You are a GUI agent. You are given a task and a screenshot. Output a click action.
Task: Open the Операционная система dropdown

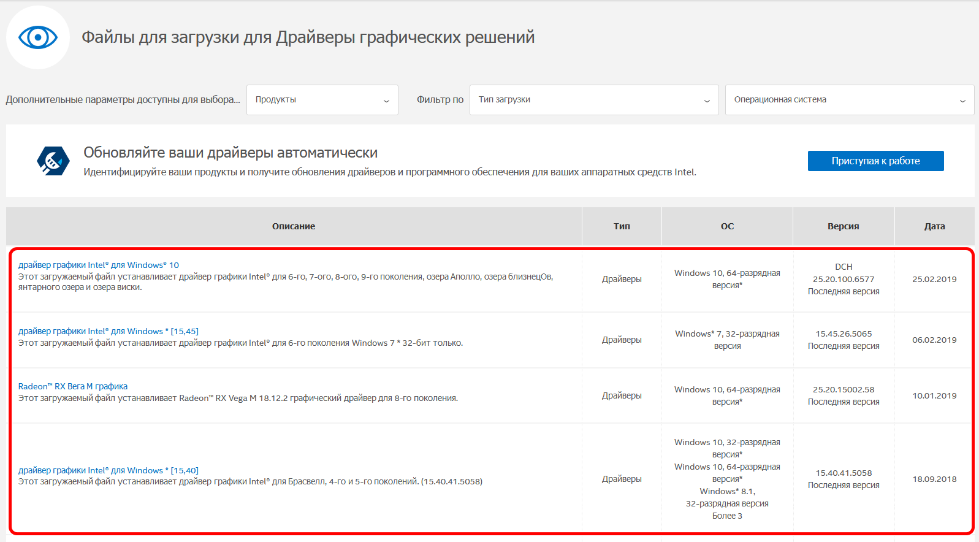coord(850,100)
